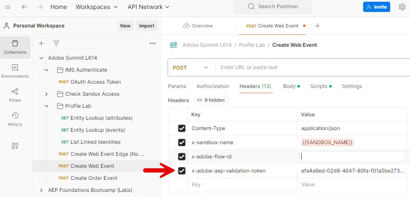Collapse the IMS Authenticate folder
This screenshot has width=410, height=197.
click(46, 70)
